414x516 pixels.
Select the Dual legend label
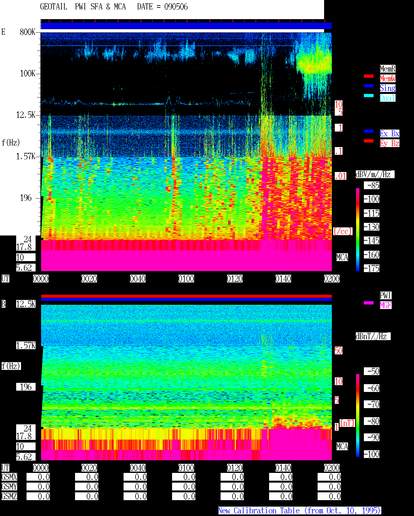tap(387, 98)
